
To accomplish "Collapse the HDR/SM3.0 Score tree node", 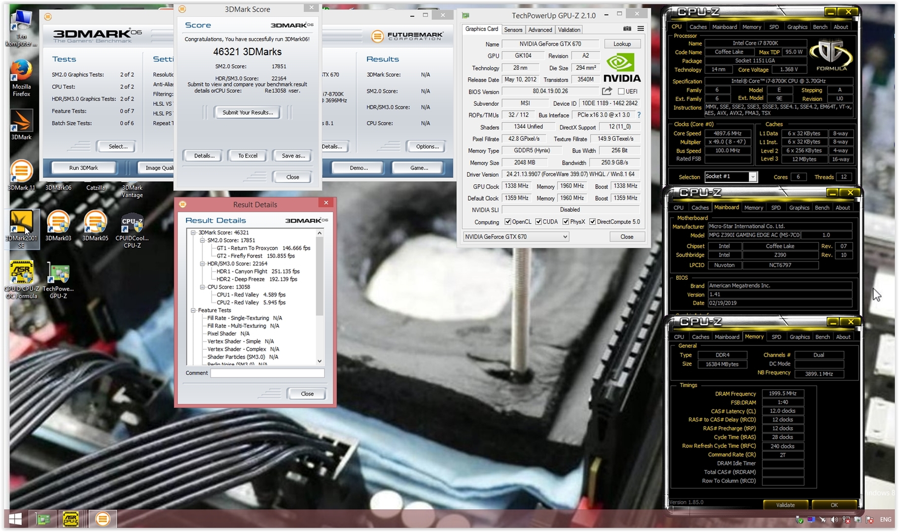I will click(x=202, y=264).
